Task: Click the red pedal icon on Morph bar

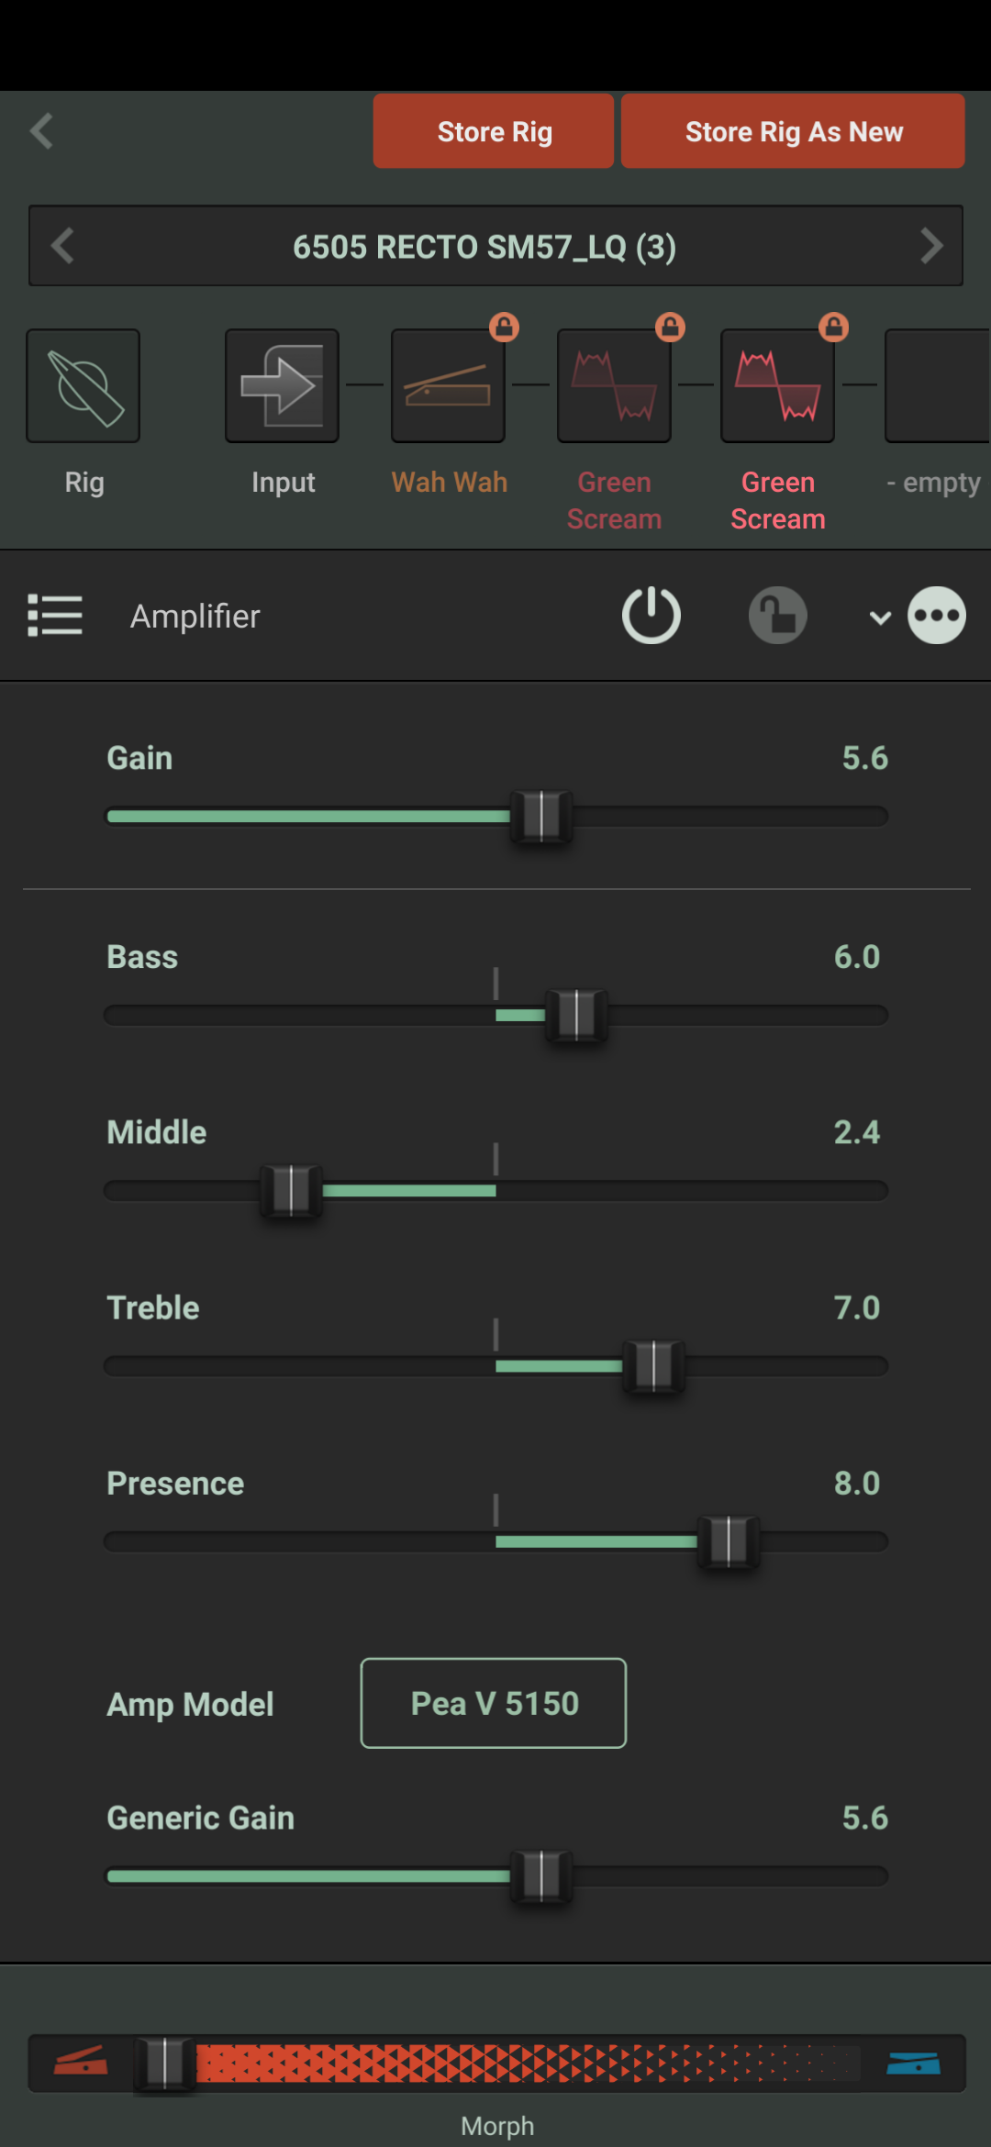Action: point(81,2063)
